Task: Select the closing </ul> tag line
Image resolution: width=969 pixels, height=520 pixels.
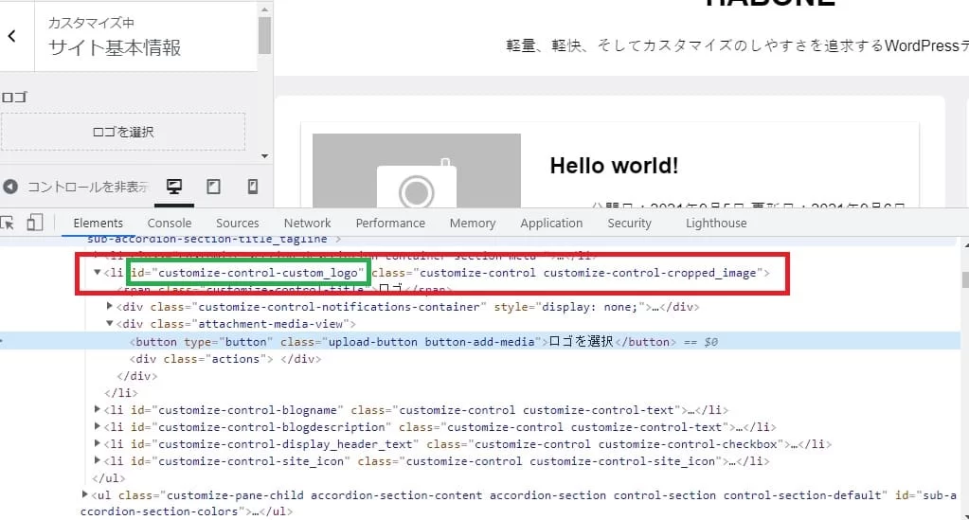Action: (x=109, y=478)
